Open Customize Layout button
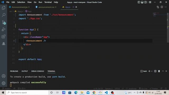This screenshot has width=169, height=95. coord(150,2)
